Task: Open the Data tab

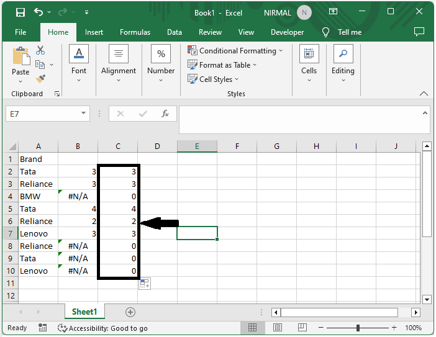Action: click(x=175, y=32)
